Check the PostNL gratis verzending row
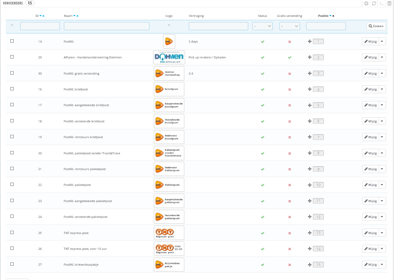 pos(12,73)
